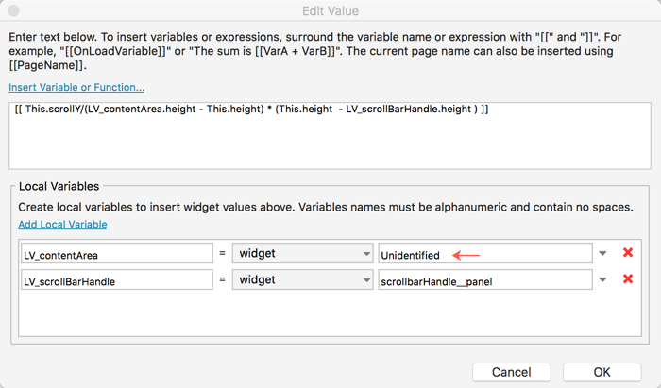Focus the LV_contentArea name field
This screenshot has height=388, width=661.
(116, 254)
